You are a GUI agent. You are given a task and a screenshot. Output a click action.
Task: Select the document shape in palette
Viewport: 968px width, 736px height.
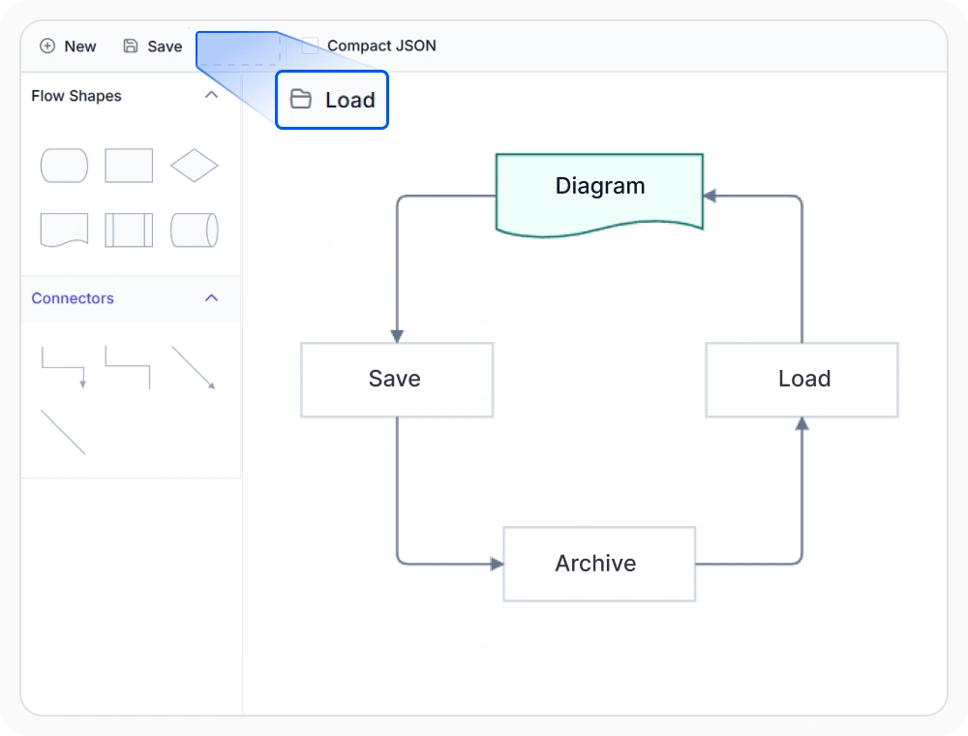(x=64, y=230)
